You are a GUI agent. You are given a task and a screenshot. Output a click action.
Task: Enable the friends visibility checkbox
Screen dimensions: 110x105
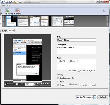point(79,85)
